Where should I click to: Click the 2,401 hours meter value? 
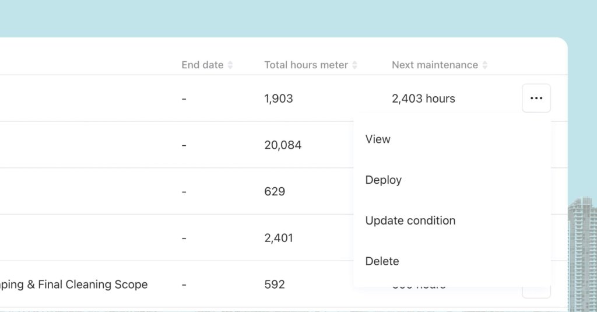[279, 238]
